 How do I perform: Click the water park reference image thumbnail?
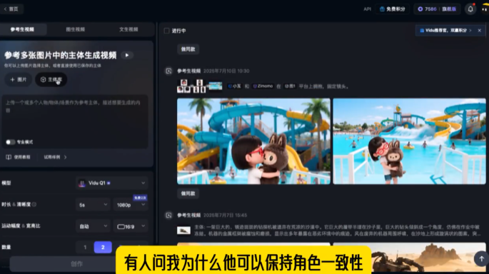coord(215,86)
